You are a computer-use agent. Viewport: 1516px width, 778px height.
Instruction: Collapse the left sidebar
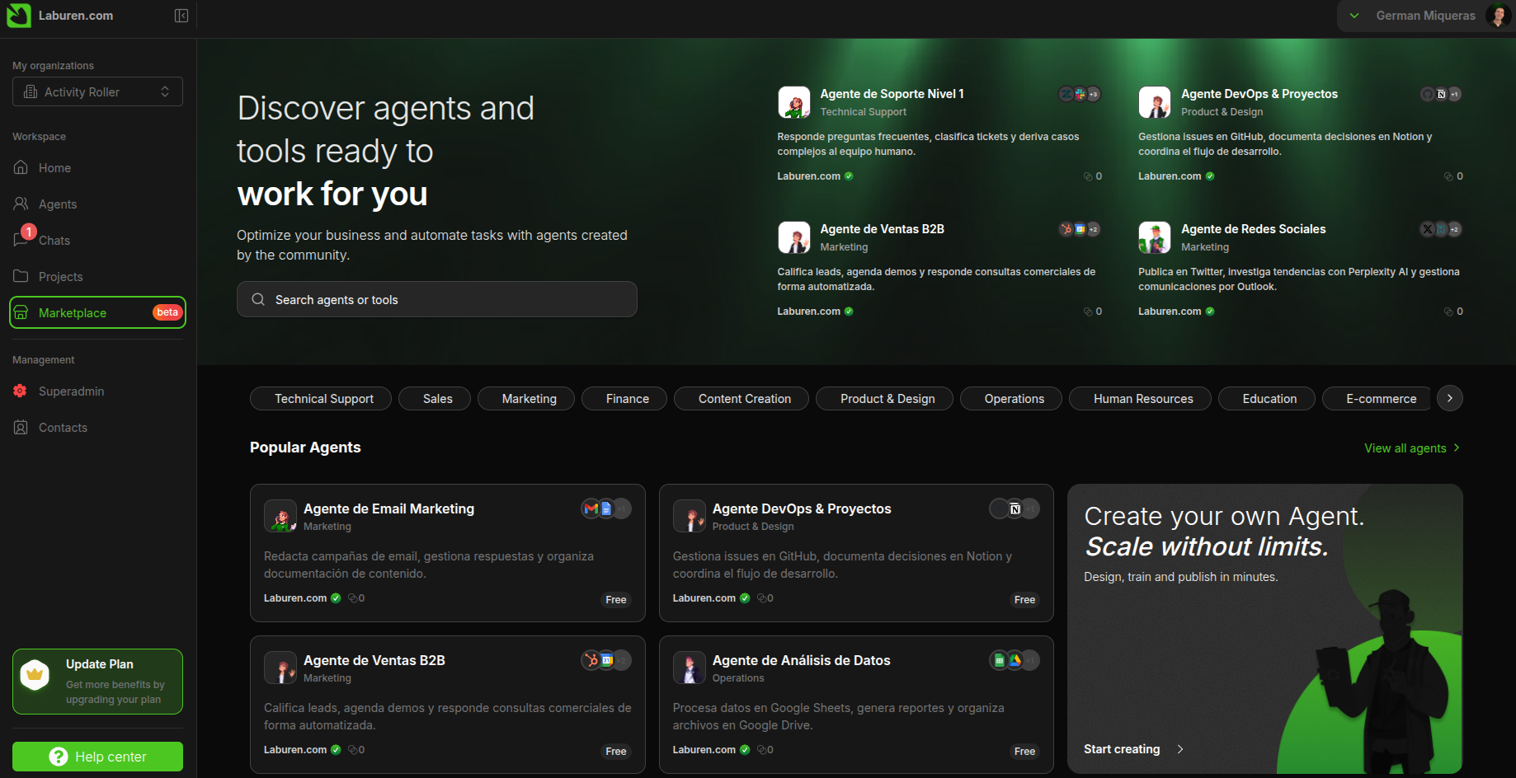click(181, 15)
